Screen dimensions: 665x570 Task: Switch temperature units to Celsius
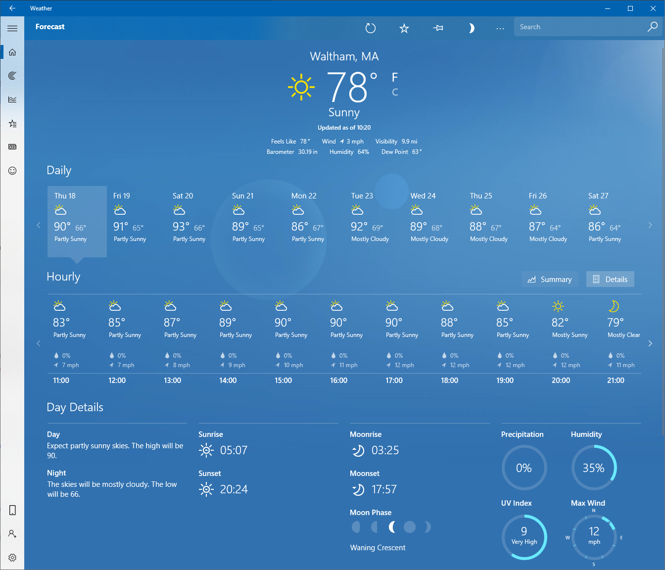pyautogui.click(x=395, y=92)
